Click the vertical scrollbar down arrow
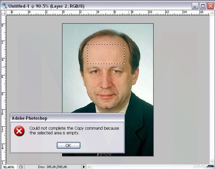 click(x=212, y=162)
